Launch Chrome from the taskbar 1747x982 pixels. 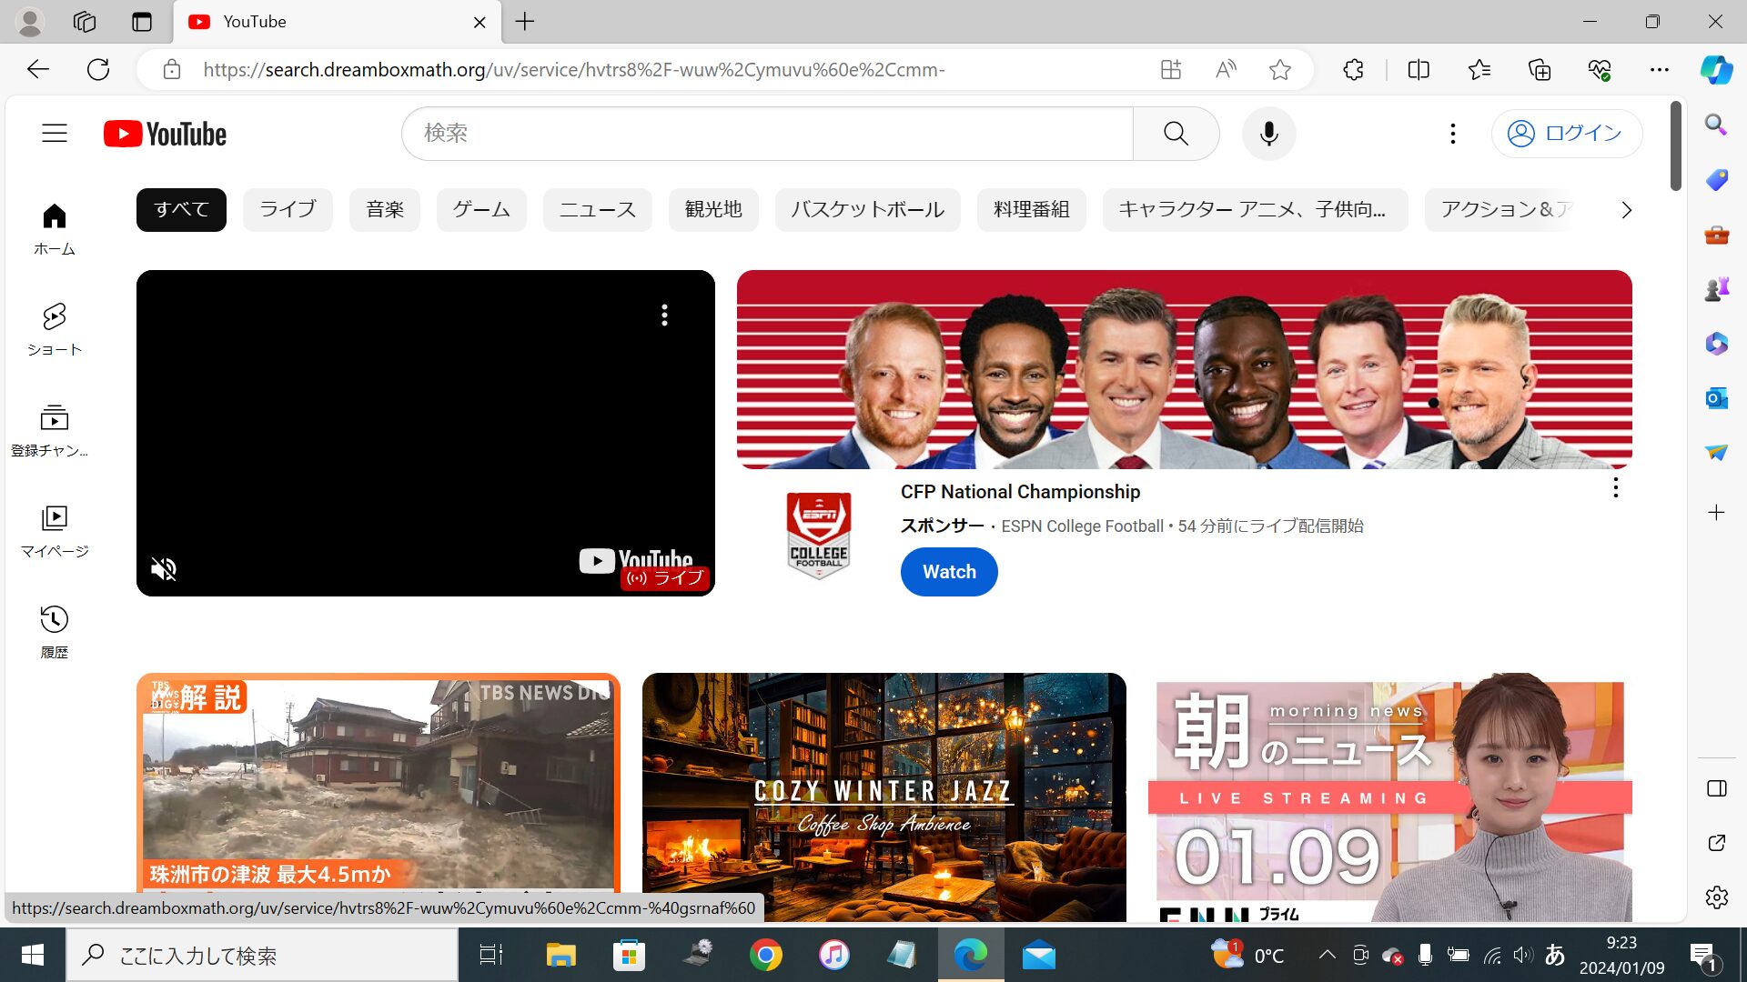765,955
